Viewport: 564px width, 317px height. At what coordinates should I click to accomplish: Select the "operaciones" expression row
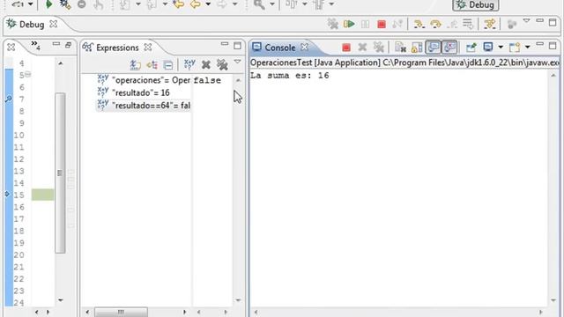[x=143, y=80]
